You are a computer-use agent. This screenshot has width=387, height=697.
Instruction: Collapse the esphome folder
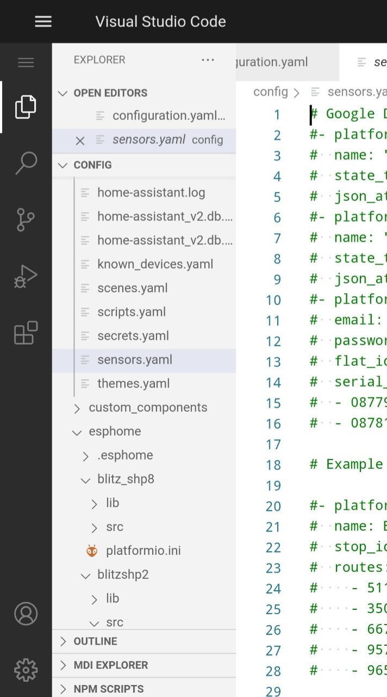point(77,432)
